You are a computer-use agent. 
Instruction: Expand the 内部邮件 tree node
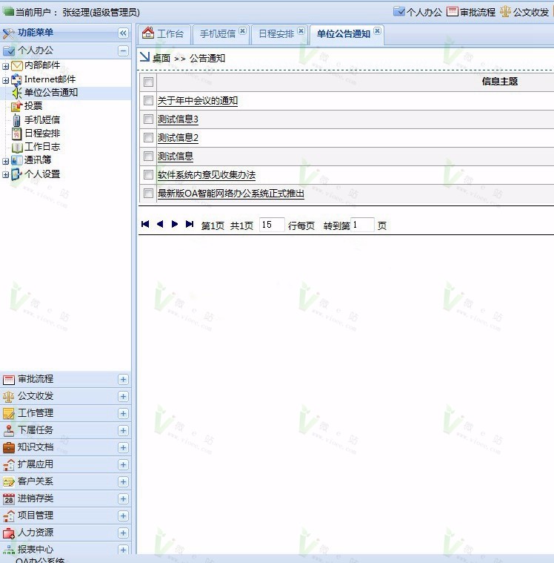[x=6, y=66]
